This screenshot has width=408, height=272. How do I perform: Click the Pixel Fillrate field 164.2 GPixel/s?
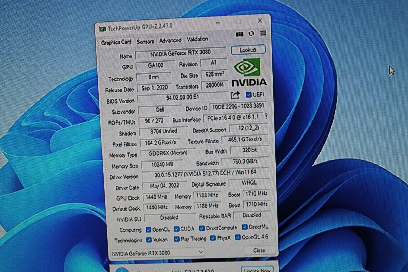click(160, 143)
